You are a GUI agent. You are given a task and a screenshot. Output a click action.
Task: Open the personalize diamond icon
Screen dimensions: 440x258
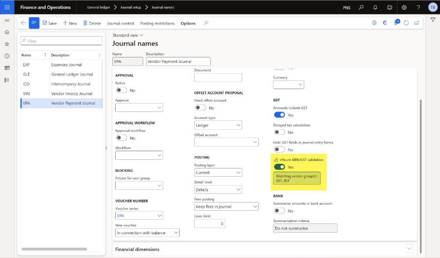[374, 23]
